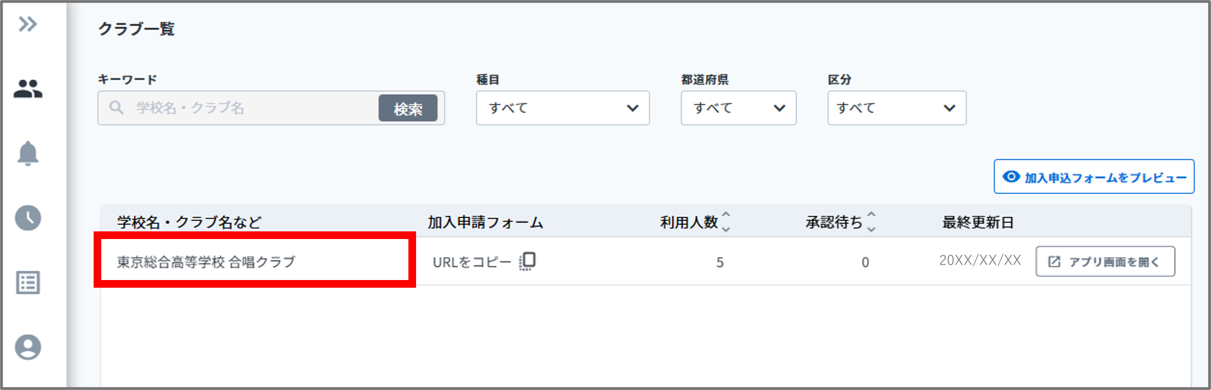
Task: Click the 検索 search button
Action: 408,108
